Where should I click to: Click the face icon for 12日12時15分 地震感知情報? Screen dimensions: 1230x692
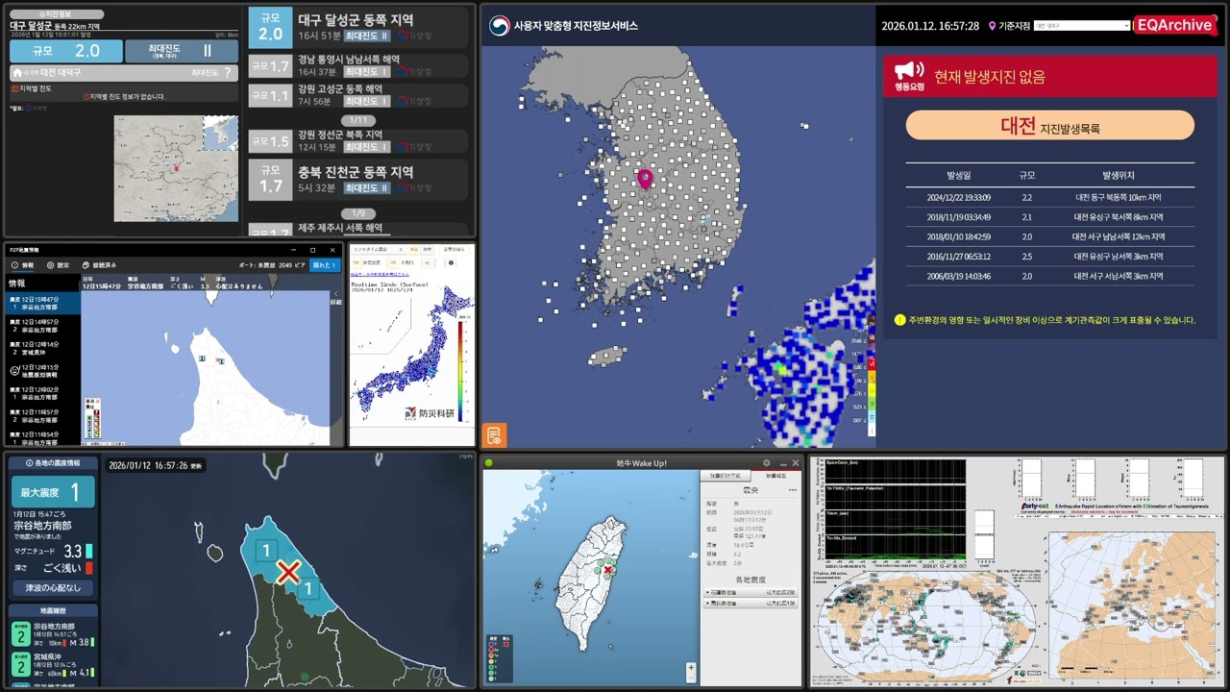click(x=14, y=370)
